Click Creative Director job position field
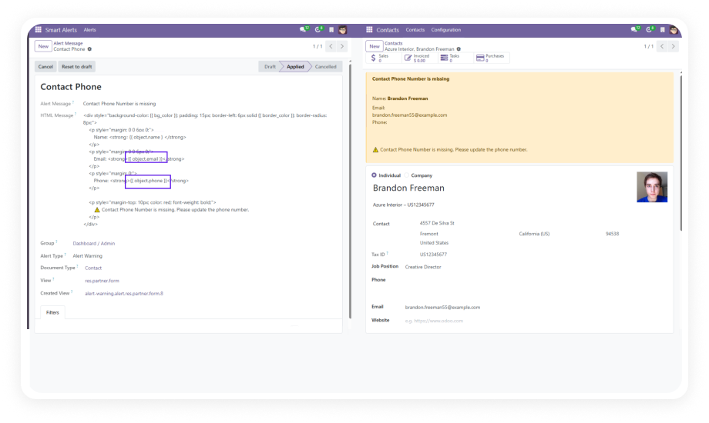The image size is (709, 423). tap(423, 267)
